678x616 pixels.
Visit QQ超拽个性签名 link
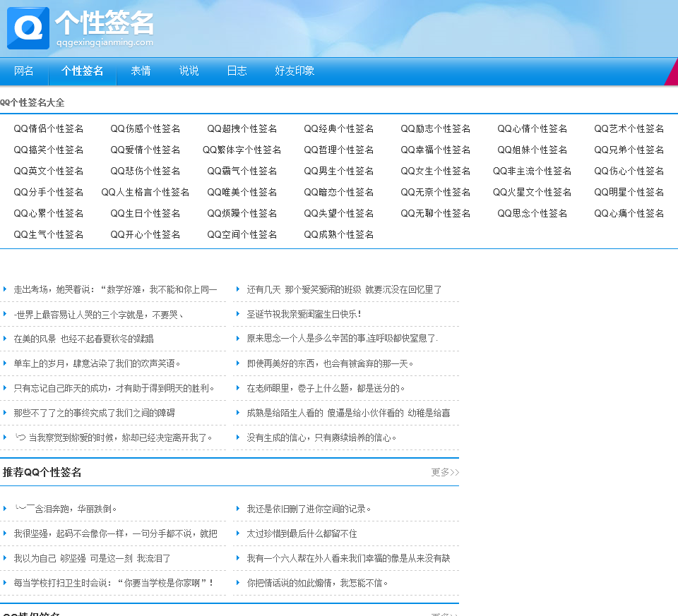[242, 128]
